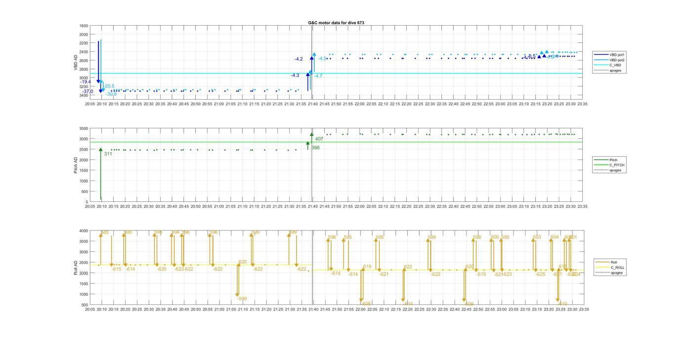692x342 pixels.
Task: Click the "1800" tick on VBD axis
Action: click(84, 26)
